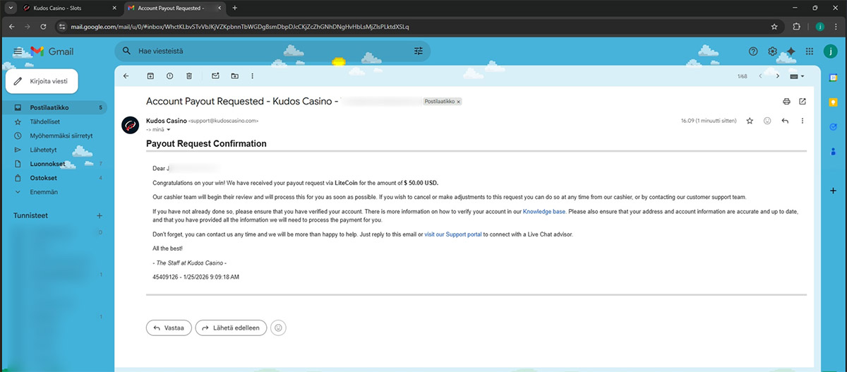Click the reply arrow icon beside the timestamp
The image size is (847, 372).
(785, 121)
